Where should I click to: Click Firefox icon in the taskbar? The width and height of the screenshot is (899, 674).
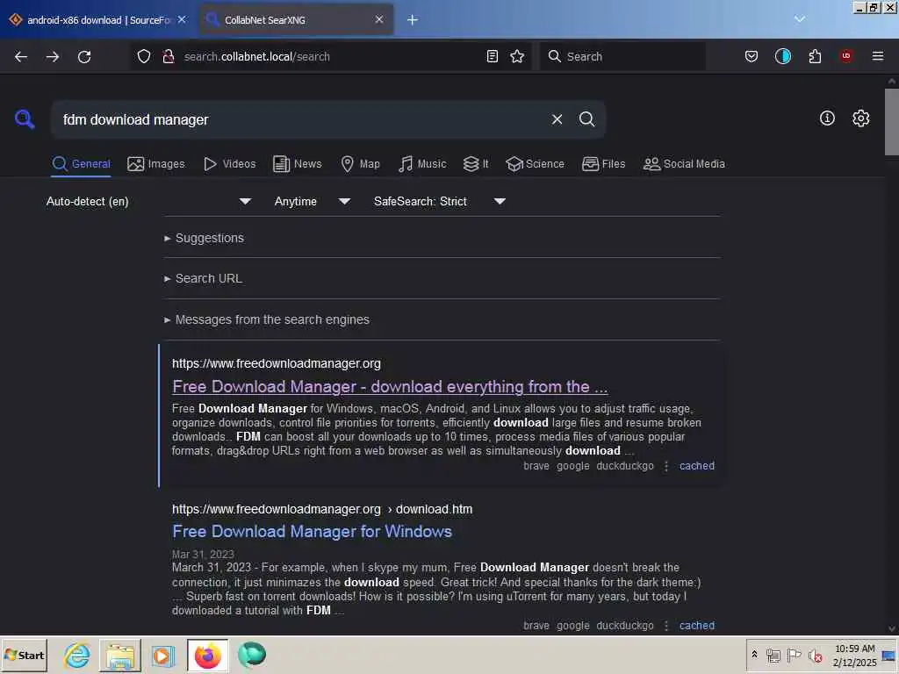click(207, 655)
